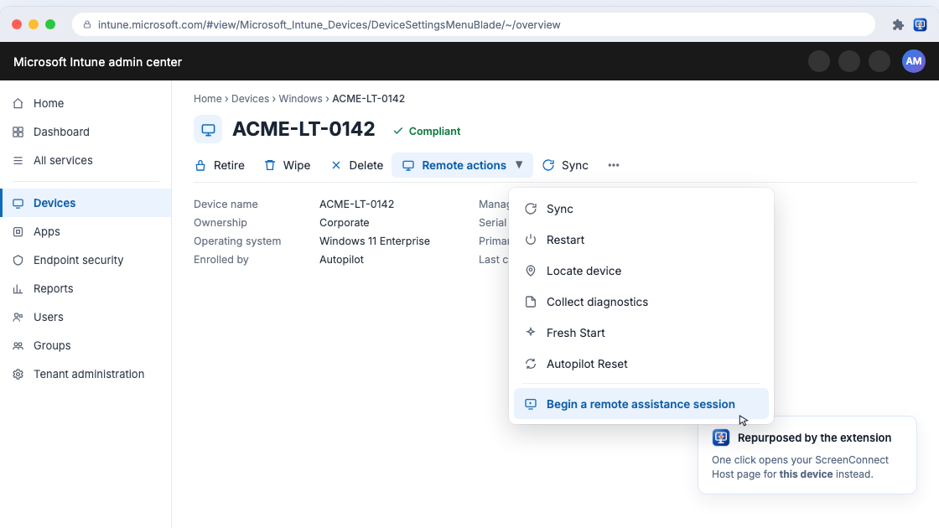Click the Locate device pin icon

(531, 272)
